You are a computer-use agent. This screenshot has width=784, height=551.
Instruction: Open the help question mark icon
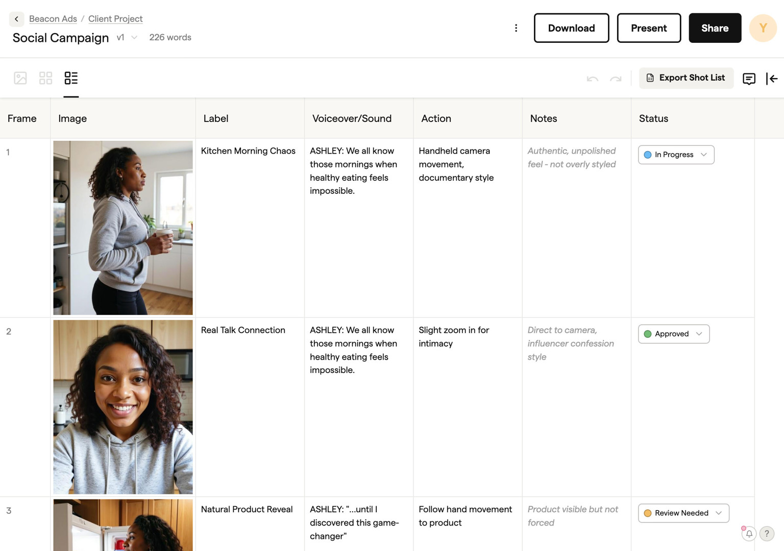pos(766,534)
